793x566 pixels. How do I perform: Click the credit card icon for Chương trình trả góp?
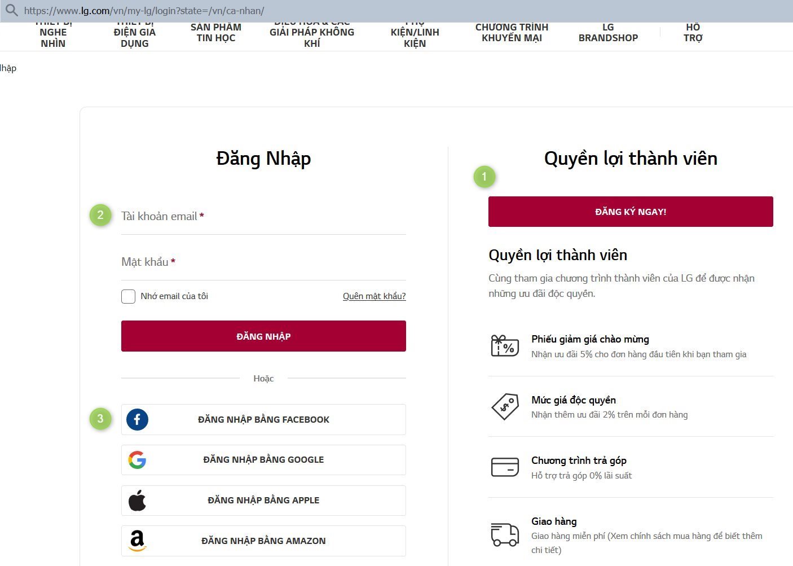(504, 467)
